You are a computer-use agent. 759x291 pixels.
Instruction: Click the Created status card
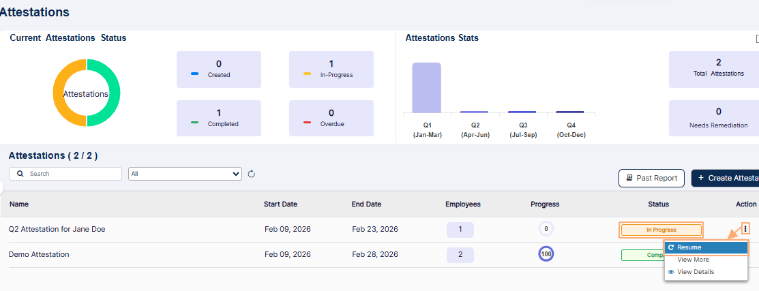[218, 69]
